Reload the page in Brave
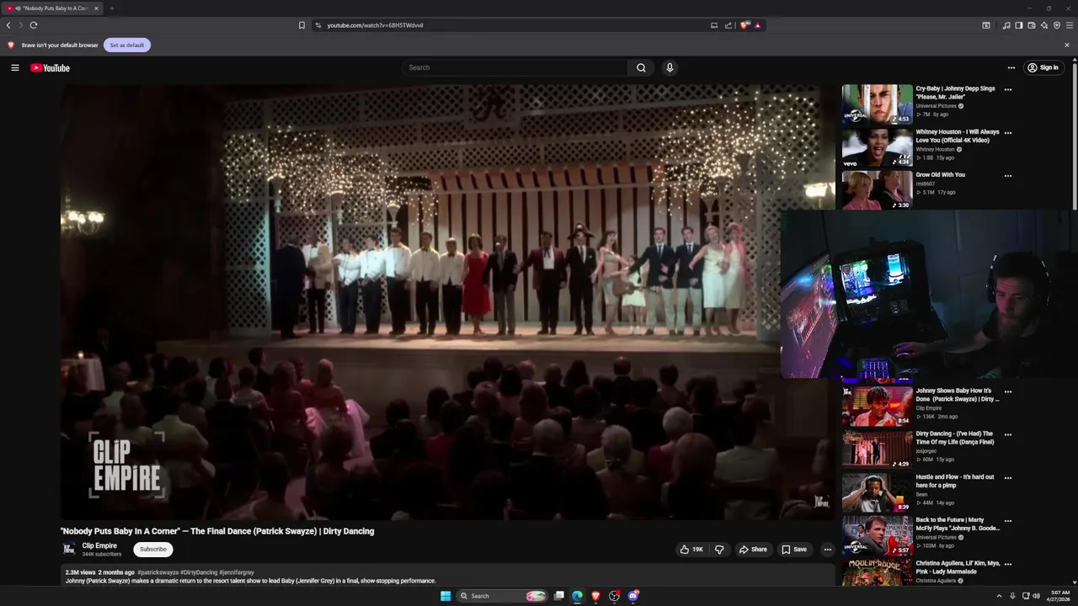1078x606 pixels. point(34,25)
